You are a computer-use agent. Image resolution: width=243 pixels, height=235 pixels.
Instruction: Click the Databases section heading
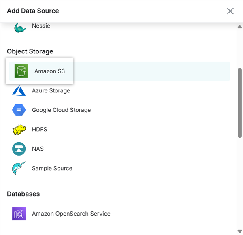point(23,194)
